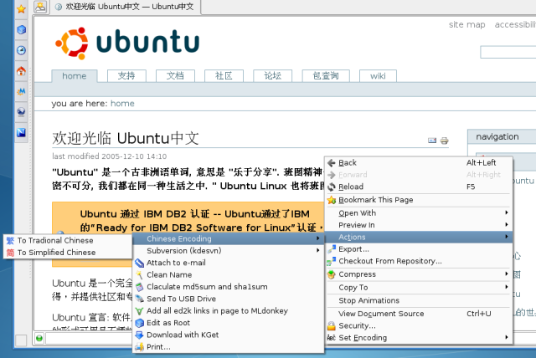Click the Bookmark This Page star icon

332,200
